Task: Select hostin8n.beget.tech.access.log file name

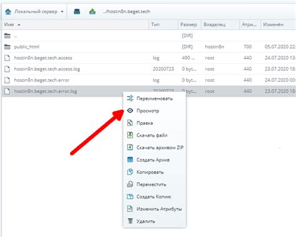Action: pyautogui.click(x=47, y=69)
